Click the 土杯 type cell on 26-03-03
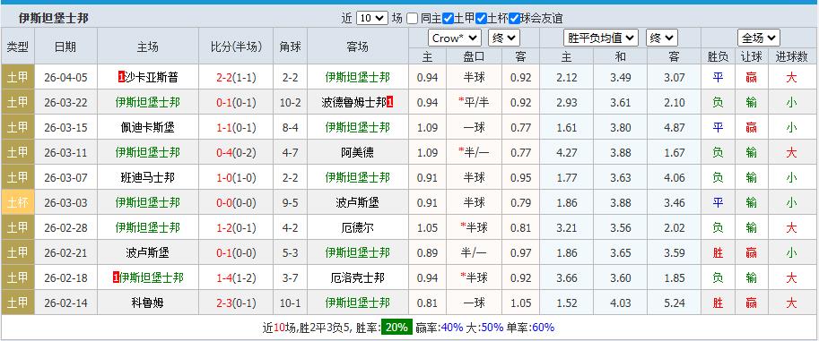 point(18,203)
